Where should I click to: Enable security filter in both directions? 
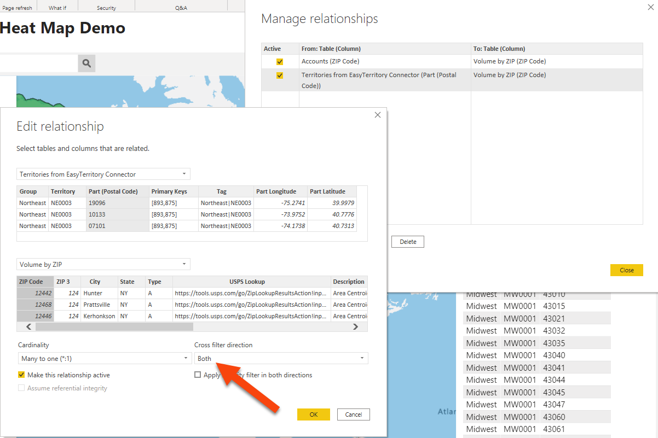(198, 375)
